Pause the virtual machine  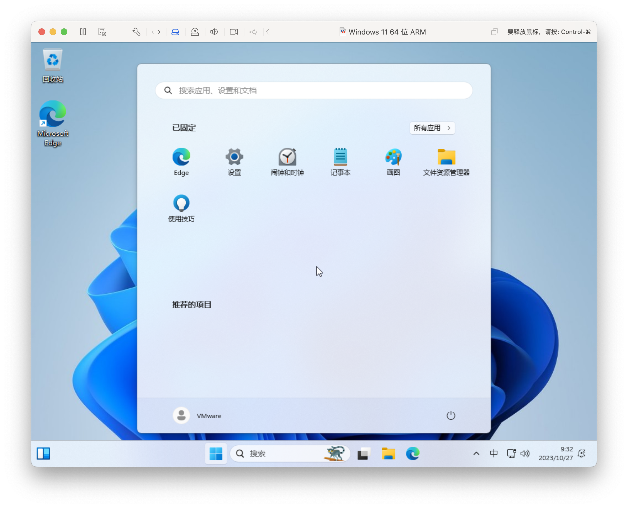click(x=83, y=31)
